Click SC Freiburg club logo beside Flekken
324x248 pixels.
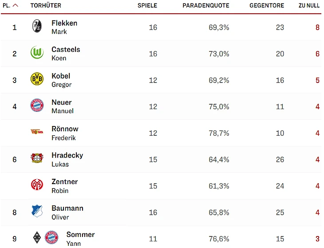37,27
